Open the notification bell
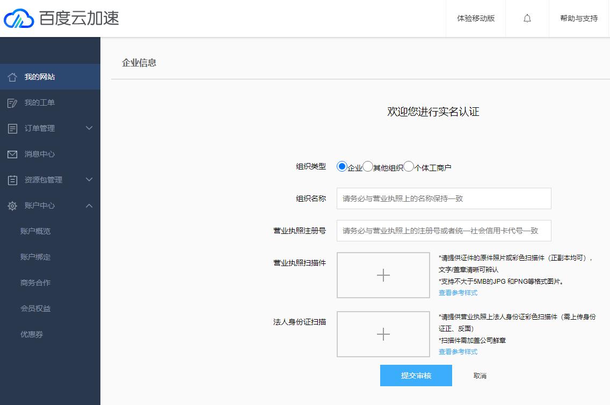This screenshot has width=610, height=405. coord(527,18)
